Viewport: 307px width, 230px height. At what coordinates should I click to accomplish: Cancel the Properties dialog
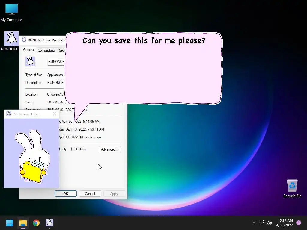pos(90,194)
